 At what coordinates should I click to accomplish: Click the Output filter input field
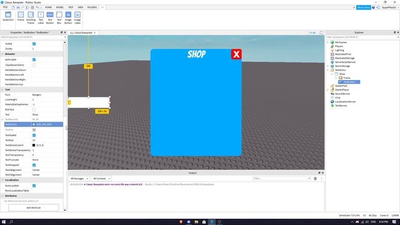(x=281, y=179)
